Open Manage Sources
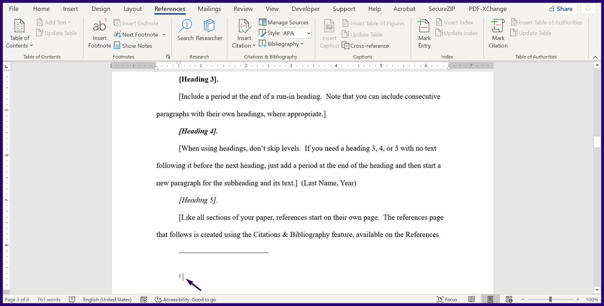Image resolution: width=604 pixels, height=306 pixels. [x=284, y=22]
